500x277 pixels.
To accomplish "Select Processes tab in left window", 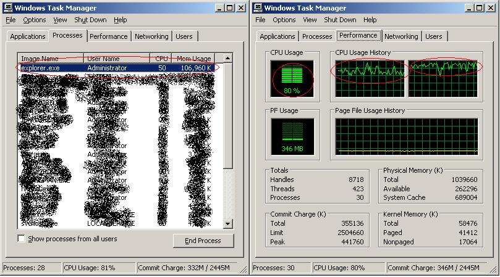I will click(x=67, y=35).
